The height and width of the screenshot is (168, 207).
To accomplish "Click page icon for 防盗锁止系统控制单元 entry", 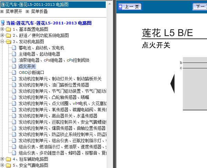I will tap(14, 134).
